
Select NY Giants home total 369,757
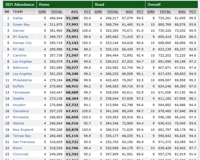click(56, 37)
